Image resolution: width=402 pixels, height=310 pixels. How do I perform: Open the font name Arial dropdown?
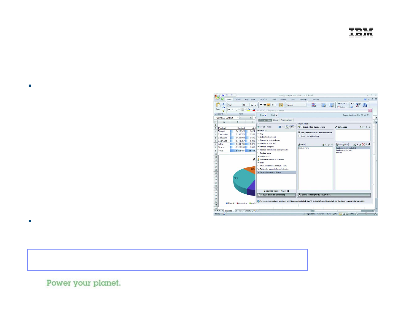[x=242, y=105]
